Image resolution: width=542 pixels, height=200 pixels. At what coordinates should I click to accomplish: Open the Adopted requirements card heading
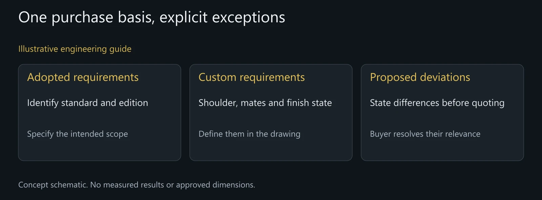83,77
